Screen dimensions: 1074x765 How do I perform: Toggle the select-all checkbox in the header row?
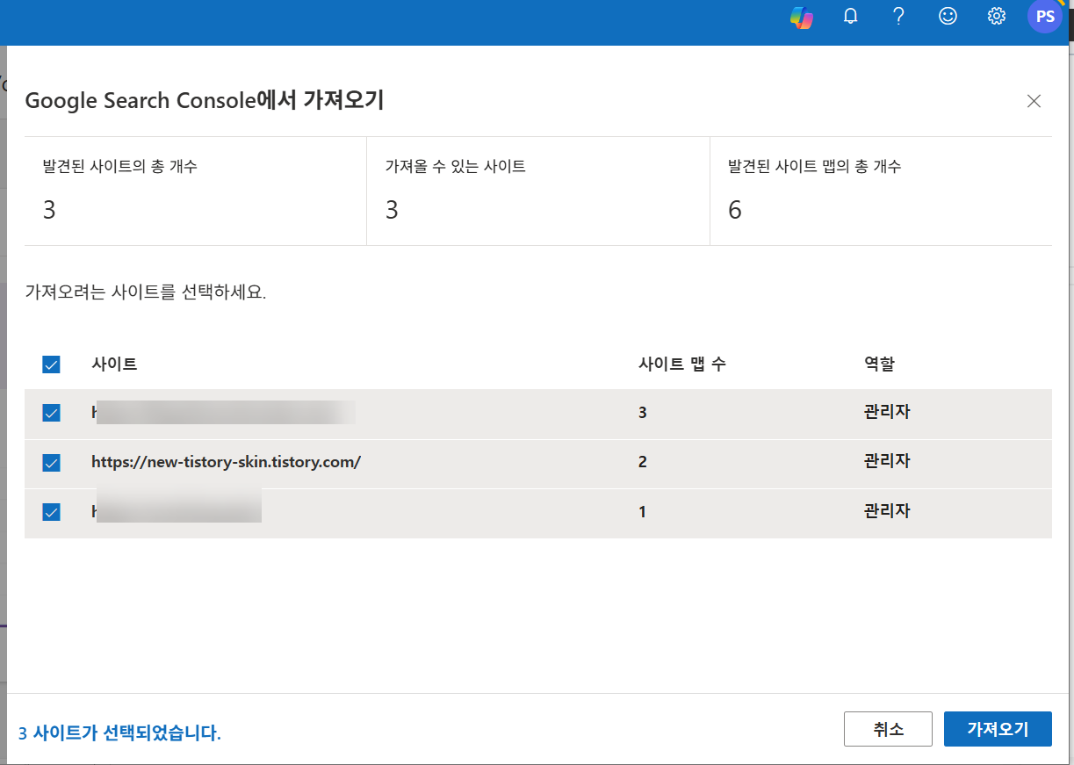coord(51,364)
